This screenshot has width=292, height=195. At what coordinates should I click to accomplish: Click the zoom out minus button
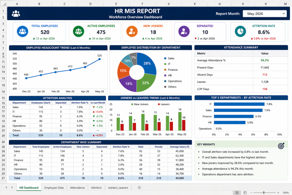(x=251, y=193)
